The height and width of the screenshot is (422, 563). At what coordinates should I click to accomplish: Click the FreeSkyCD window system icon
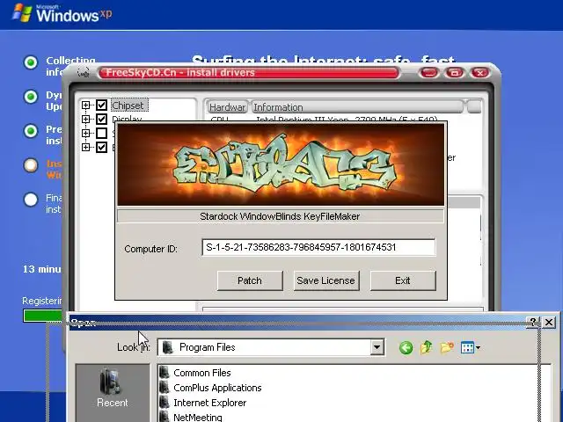coord(84,73)
